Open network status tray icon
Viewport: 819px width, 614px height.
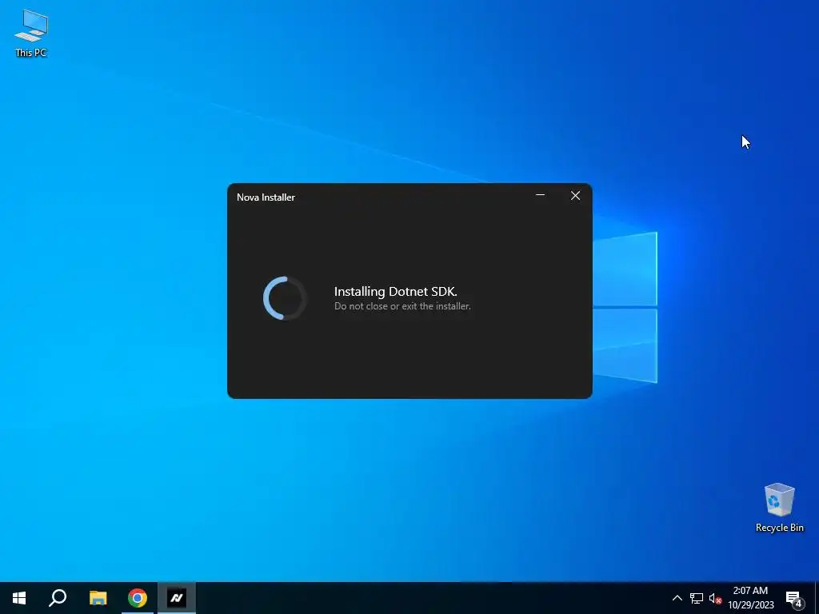tap(697, 598)
